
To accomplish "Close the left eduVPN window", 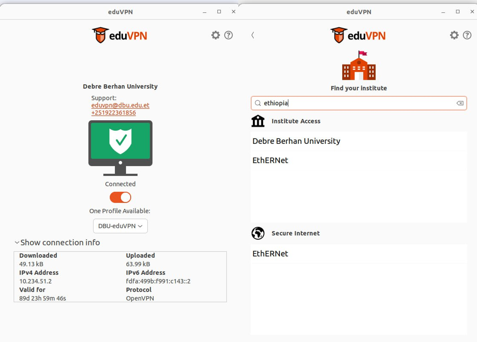I will (233, 12).
